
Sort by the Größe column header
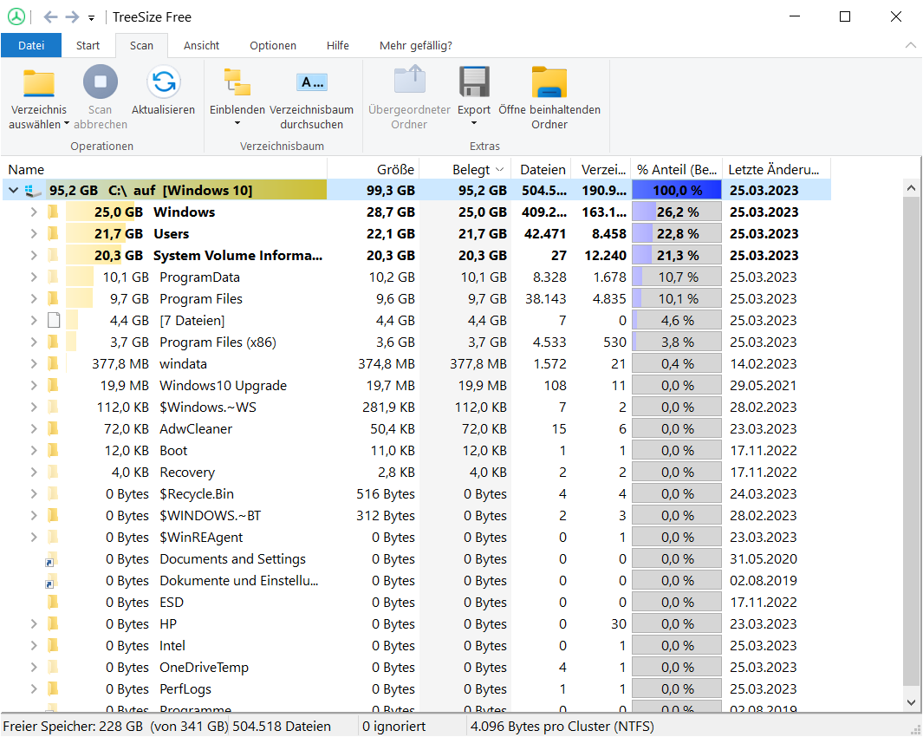(374, 170)
